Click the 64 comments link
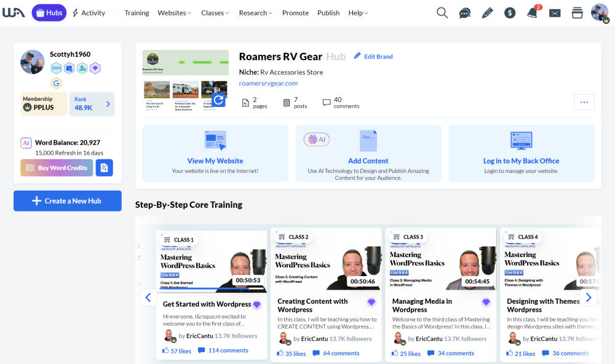Screen dimensions: 615x364 (336, 353)
